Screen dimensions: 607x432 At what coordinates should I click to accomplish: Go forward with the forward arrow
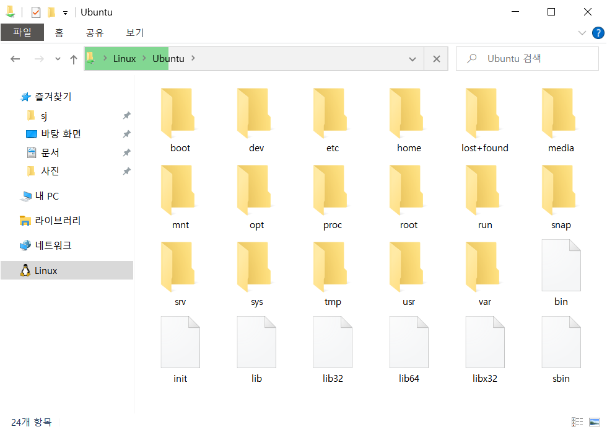tap(39, 59)
